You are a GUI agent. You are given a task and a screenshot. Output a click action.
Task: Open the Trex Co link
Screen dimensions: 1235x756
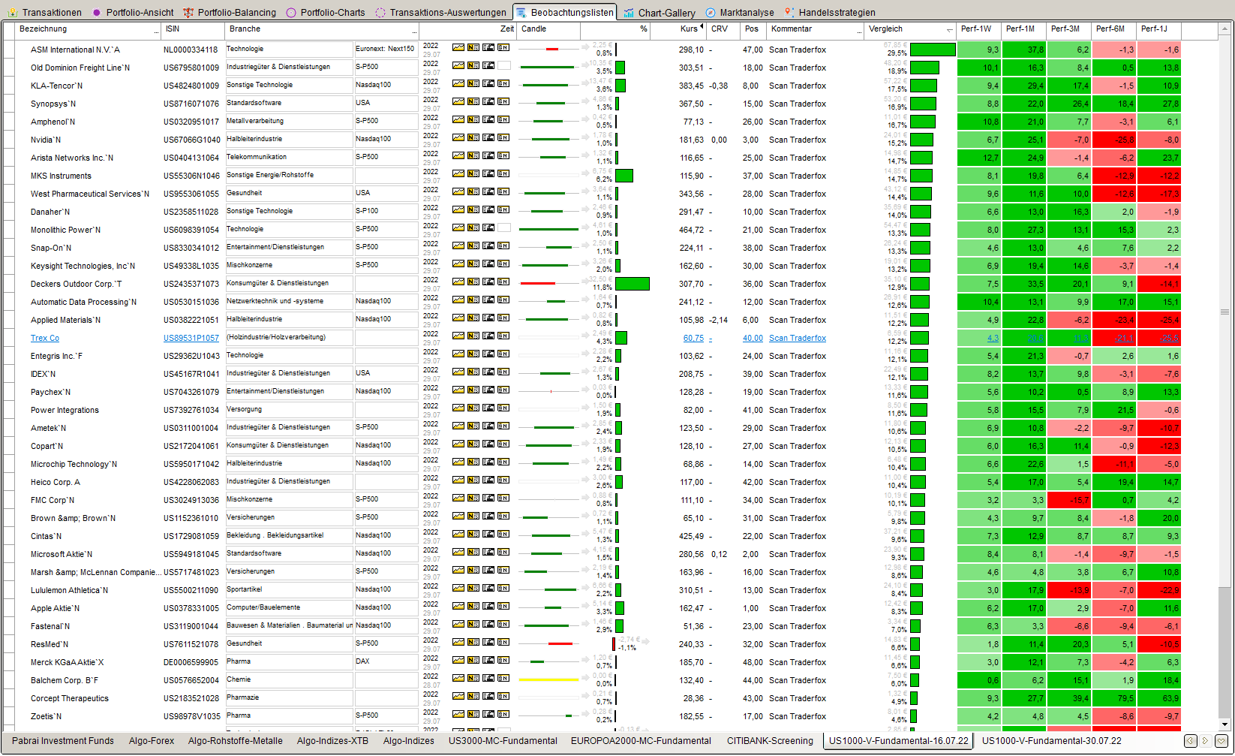[x=45, y=338]
